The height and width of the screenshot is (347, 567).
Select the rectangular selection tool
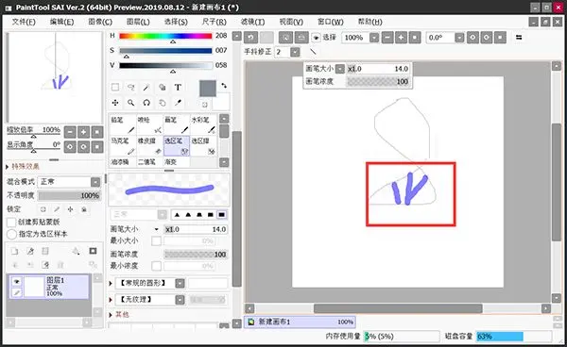click(x=115, y=88)
